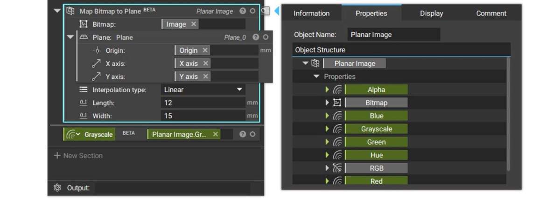The image size is (560, 200).
Task: Add a New Section
Action: point(78,156)
